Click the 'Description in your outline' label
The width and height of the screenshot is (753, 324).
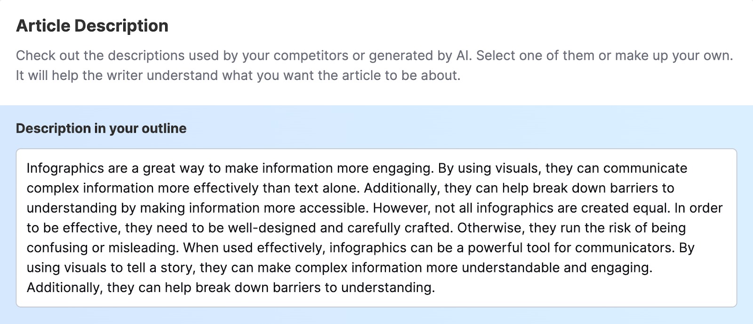click(x=101, y=128)
